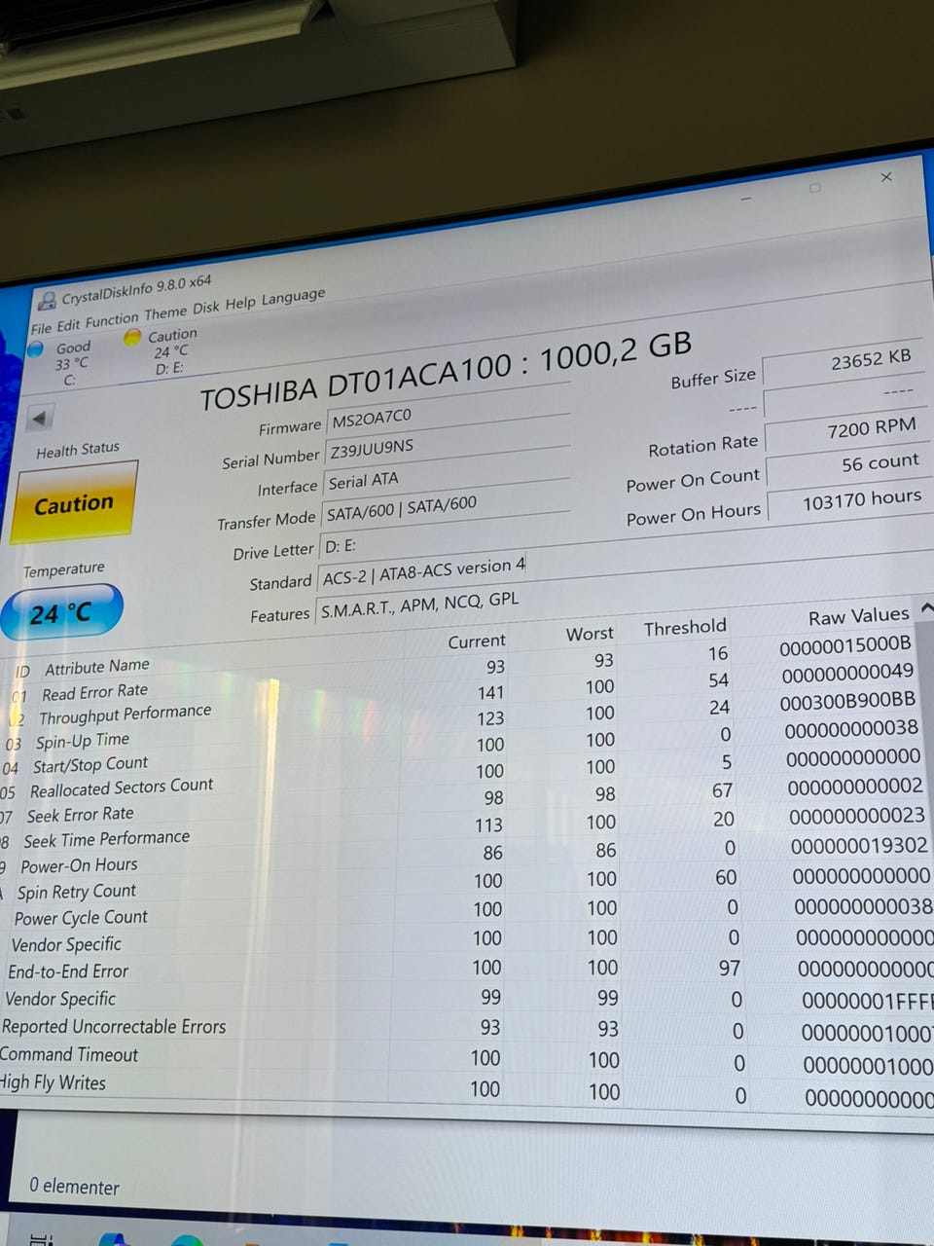Click the Power On Count value 56 count

pyautogui.click(x=848, y=463)
